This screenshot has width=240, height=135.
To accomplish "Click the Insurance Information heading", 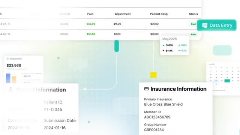I will (178, 89).
